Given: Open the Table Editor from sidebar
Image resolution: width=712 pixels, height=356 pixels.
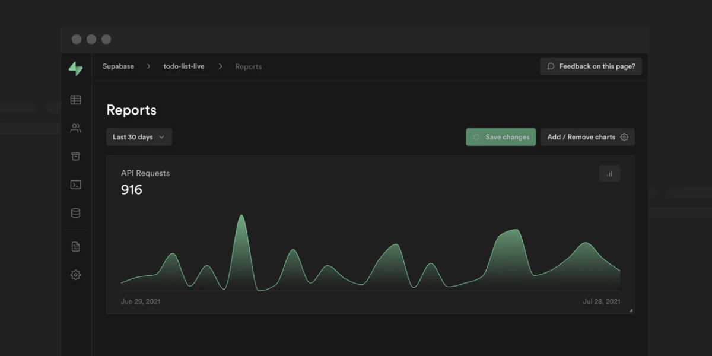Looking at the screenshot, I should point(75,100).
